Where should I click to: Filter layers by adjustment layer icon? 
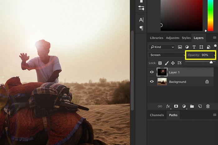[x=187, y=47]
